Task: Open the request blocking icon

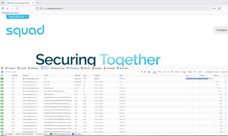Action: tap(149, 72)
